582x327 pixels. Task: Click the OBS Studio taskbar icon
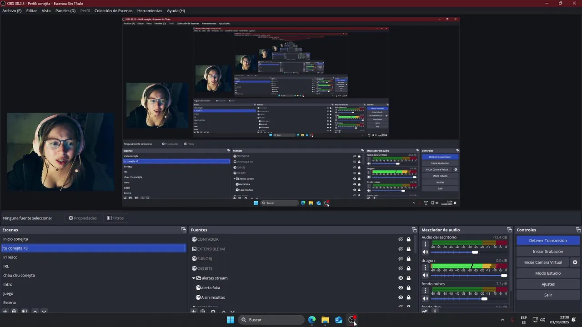(352, 320)
